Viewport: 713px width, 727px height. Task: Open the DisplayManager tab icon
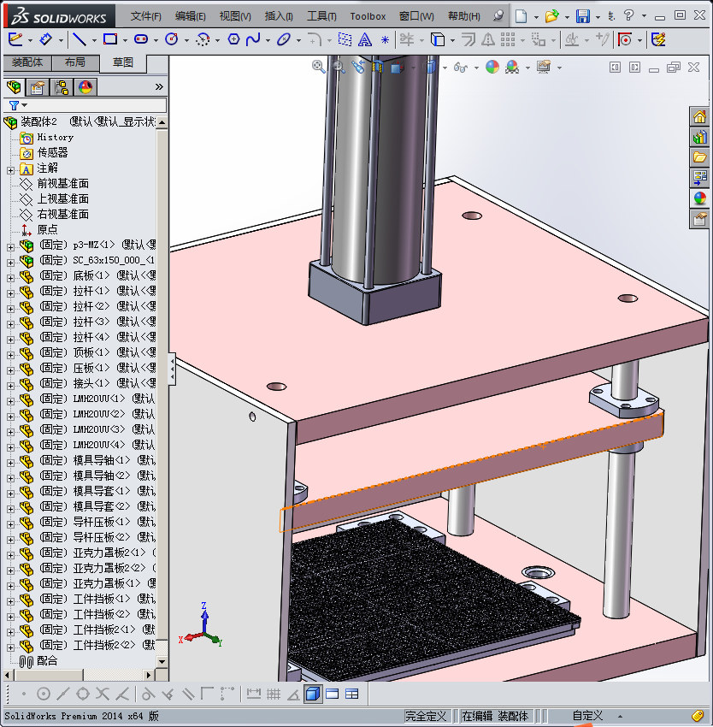(85, 86)
